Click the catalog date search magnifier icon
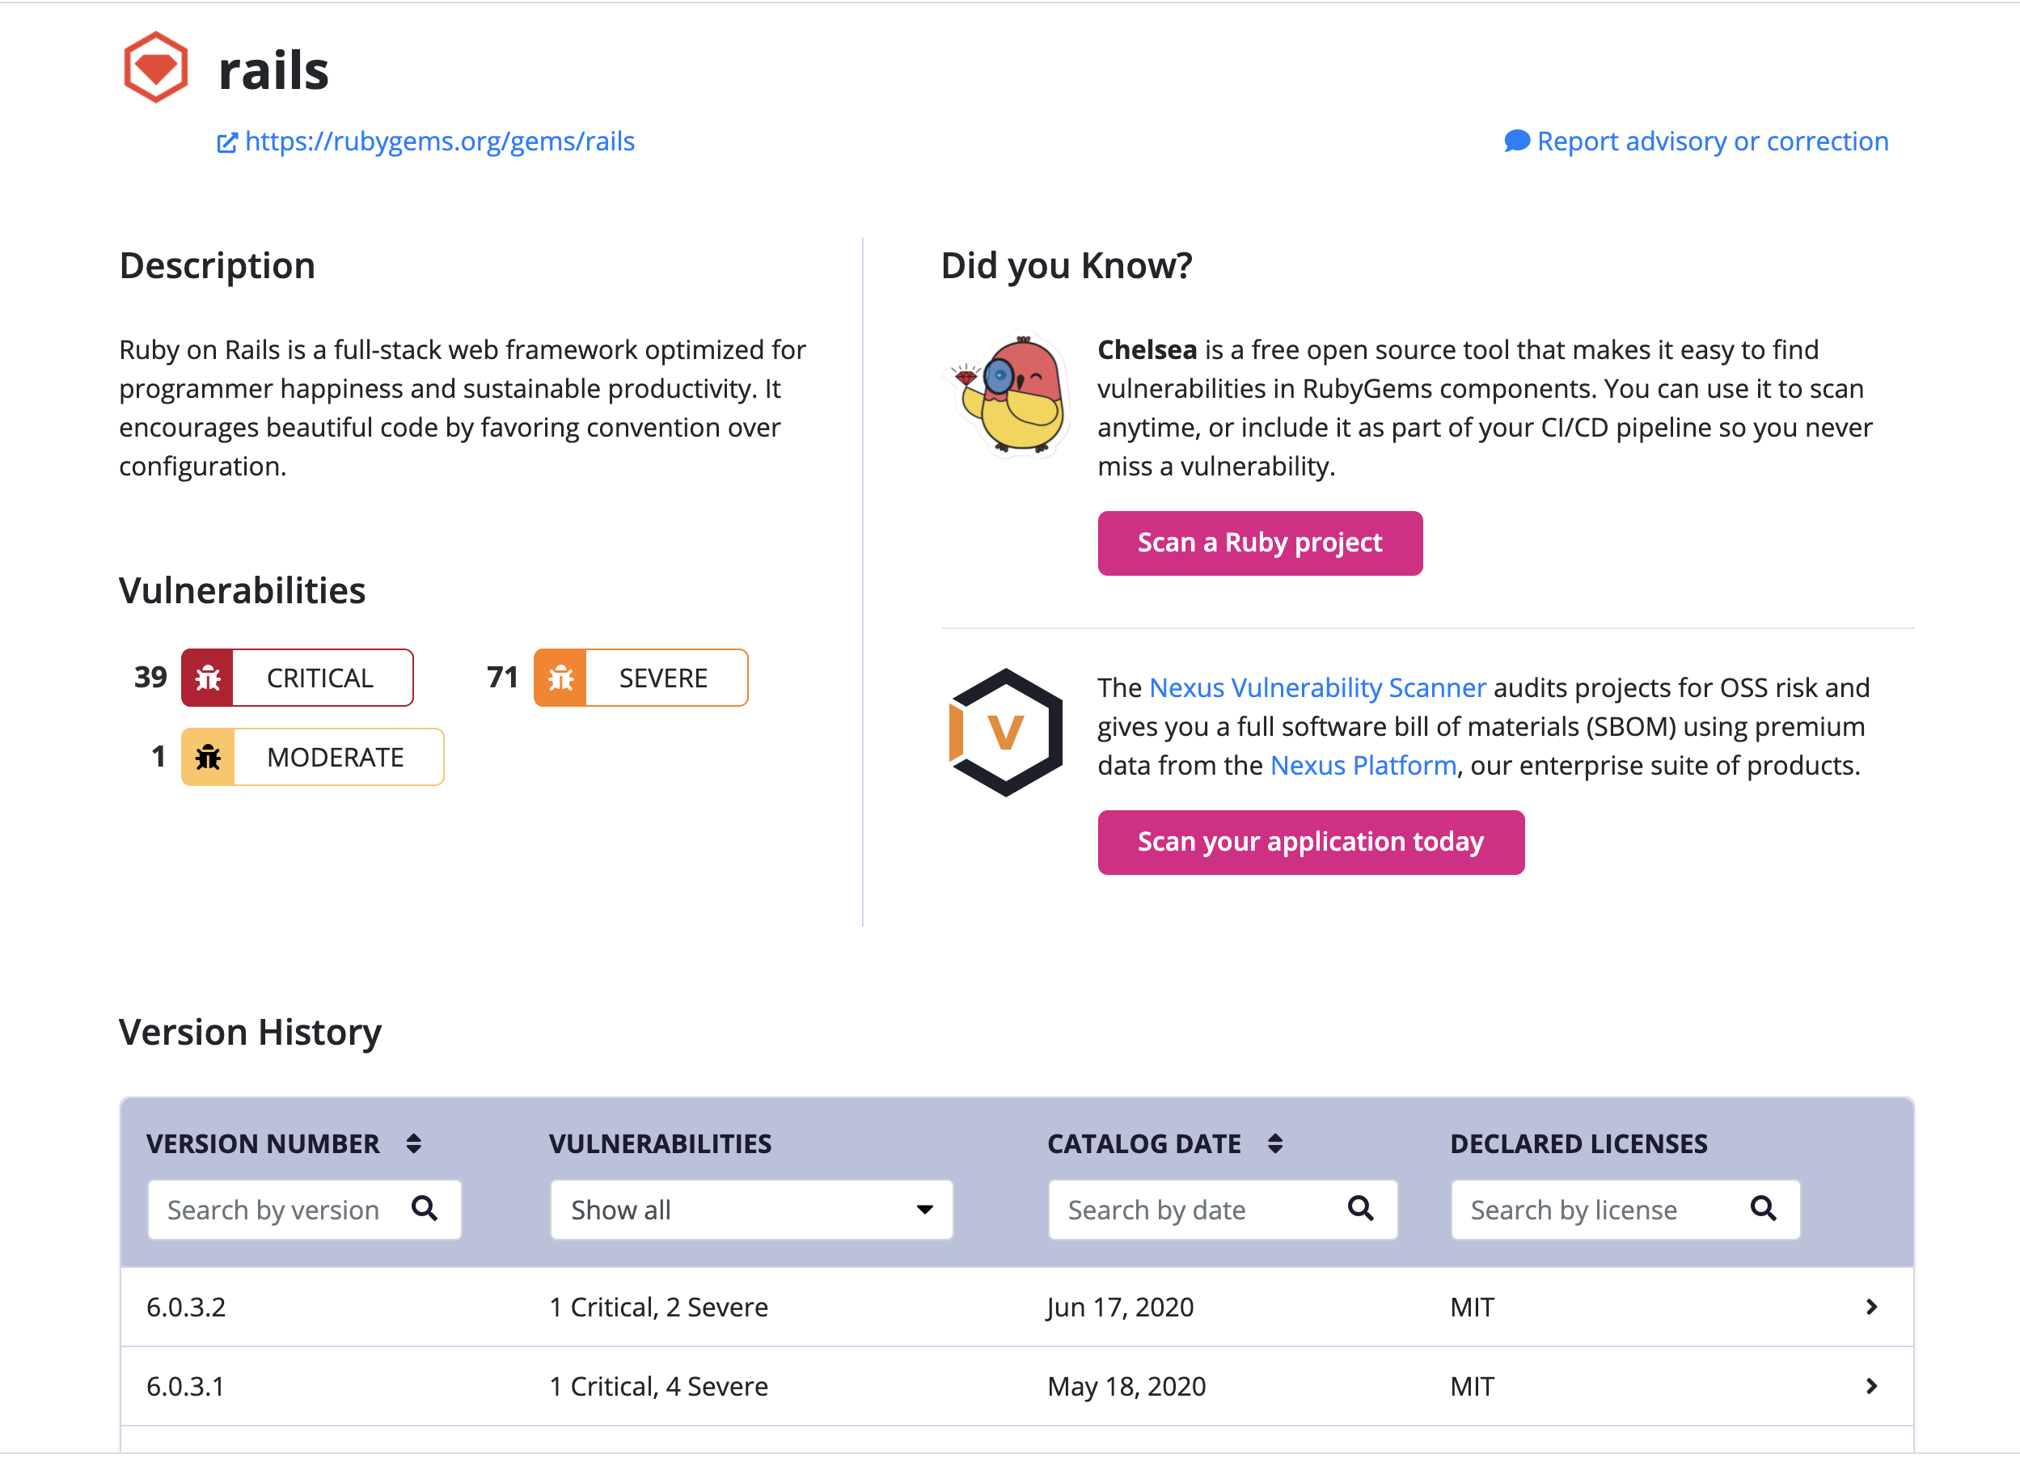 (x=1360, y=1209)
